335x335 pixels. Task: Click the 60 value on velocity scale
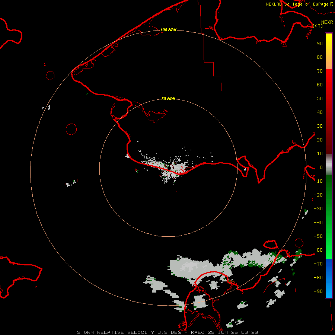pos(320,85)
